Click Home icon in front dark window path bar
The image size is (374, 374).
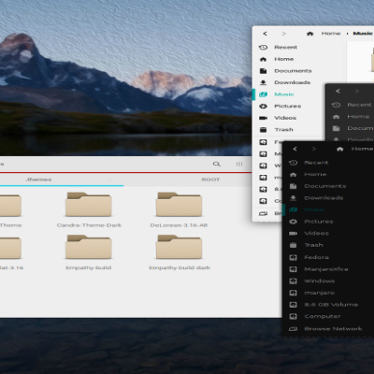[x=340, y=149]
